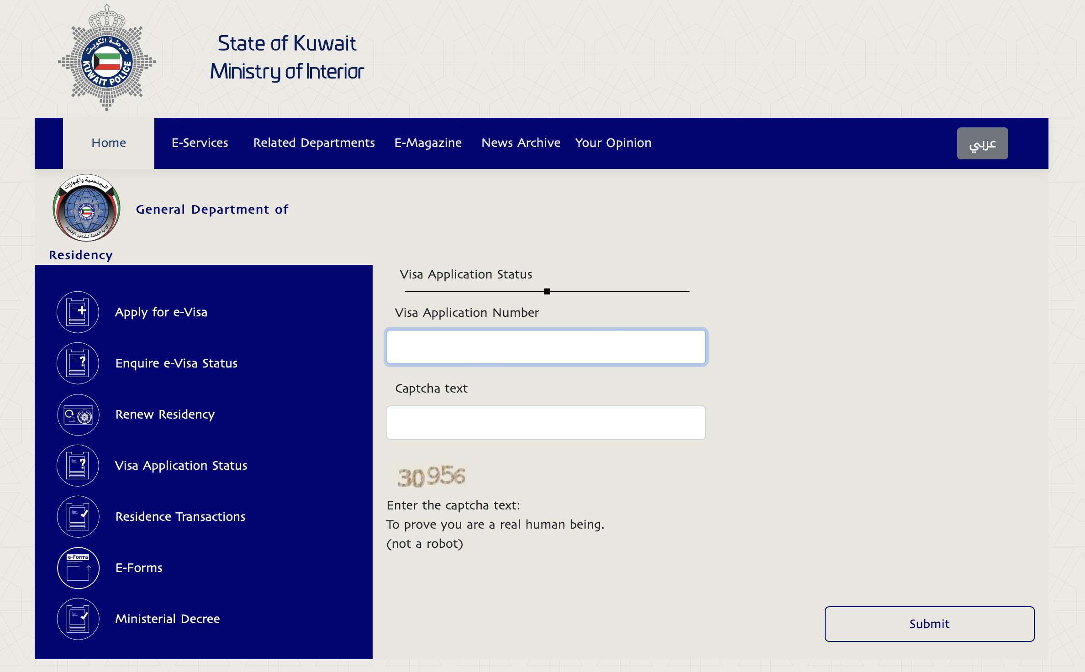
Task: Click the Visa Application Number input field
Action: point(546,346)
